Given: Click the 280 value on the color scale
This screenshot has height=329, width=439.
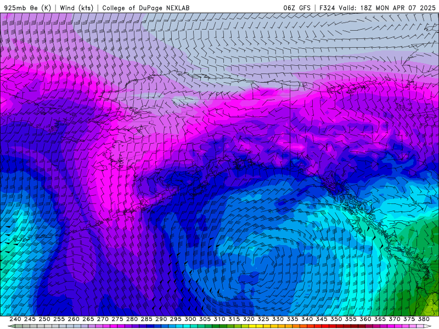Looking at the screenshot, I should point(132,319).
